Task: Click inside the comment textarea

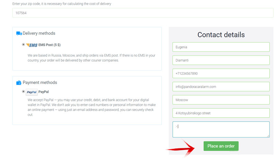Action: pos(221,129)
